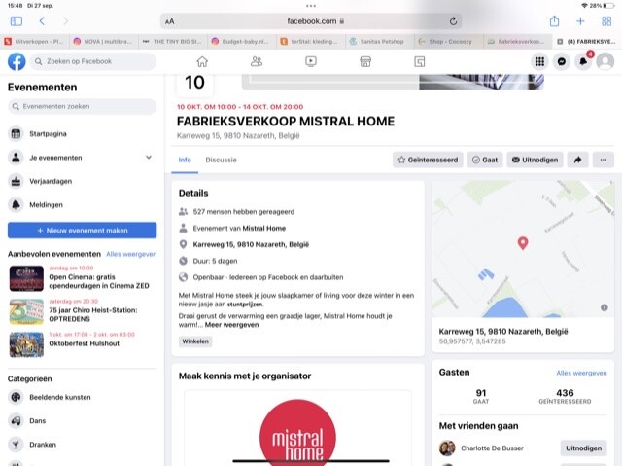Open a new Safari tab with plus icon
The height and width of the screenshot is (466, 622).
580,21
